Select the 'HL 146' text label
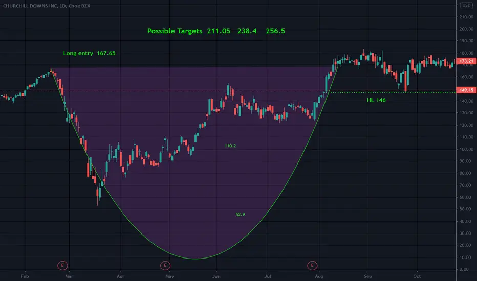 376,100
